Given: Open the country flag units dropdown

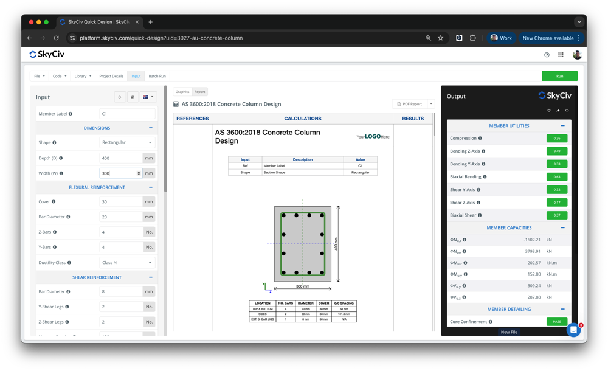Looking at the screenshot, I should click(x=148, y=97).
